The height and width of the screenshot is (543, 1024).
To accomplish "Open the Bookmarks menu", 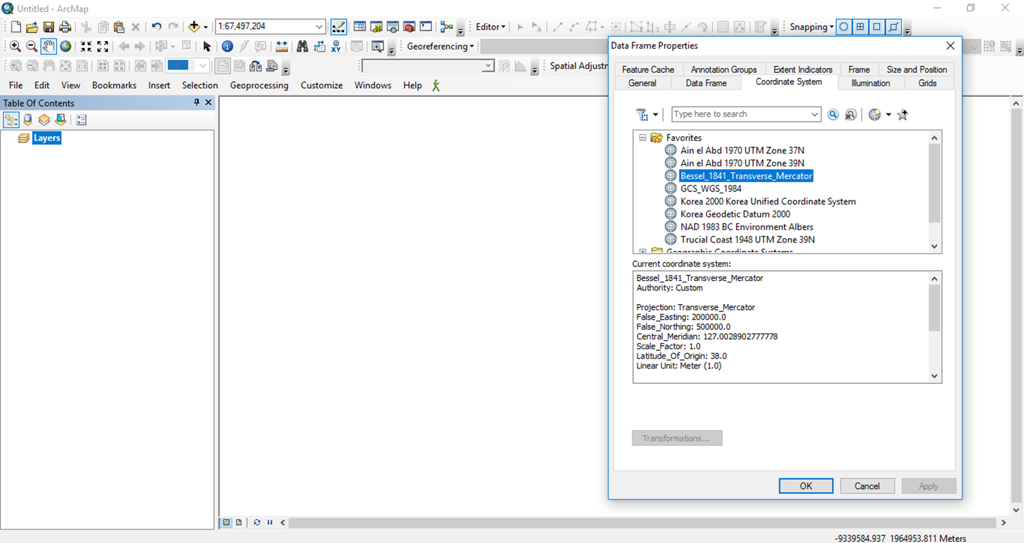I will (x=114, y=85).
